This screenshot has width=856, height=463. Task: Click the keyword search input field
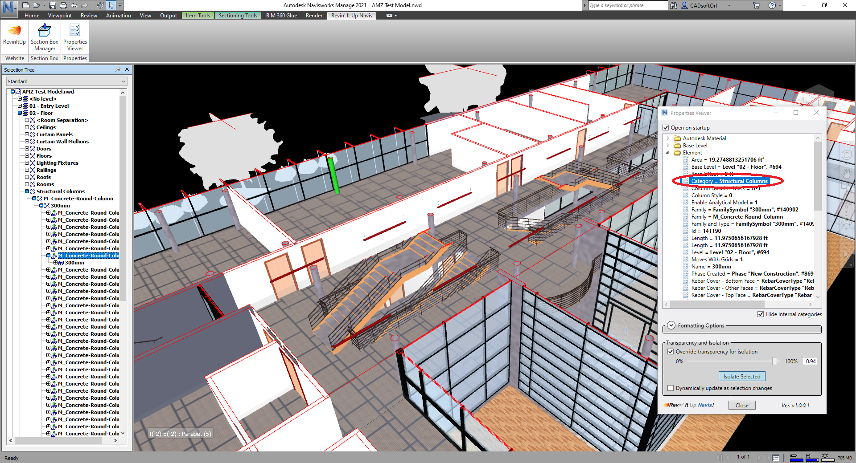coord(627,5)
